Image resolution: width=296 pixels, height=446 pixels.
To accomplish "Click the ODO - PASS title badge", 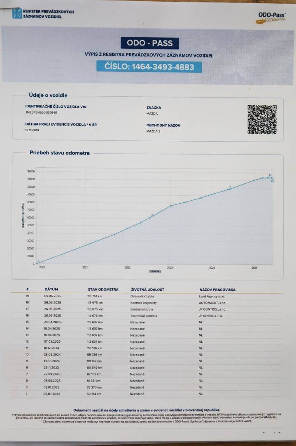I will [x=150, y=43].
